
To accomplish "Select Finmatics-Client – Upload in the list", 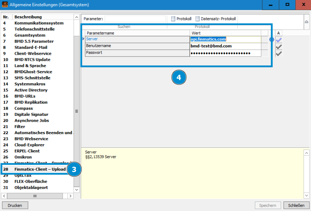I will (40, 169).
